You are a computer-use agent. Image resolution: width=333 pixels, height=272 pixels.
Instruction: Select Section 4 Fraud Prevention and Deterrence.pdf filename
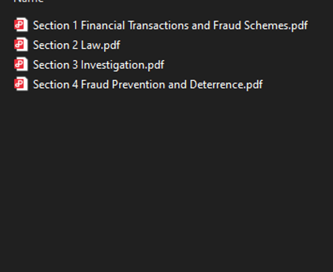(x=148, y=84)
